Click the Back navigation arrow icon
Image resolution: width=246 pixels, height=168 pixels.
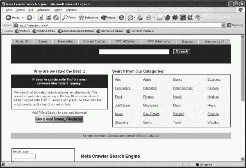(x=8, y=18)
